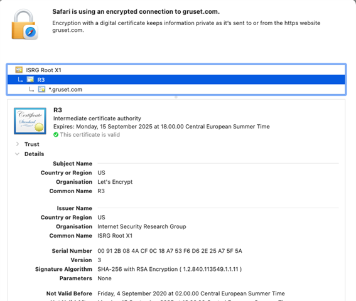Select the R3 row in certificate chain
Viewport: 356px width, 301px height.
(176, 80)
